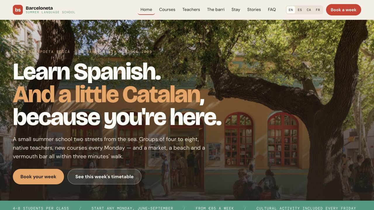Image resolution: width=374 pixels, height=210 pixels.
Task: Open the FAQ page
Action: [x=272, y=10]
